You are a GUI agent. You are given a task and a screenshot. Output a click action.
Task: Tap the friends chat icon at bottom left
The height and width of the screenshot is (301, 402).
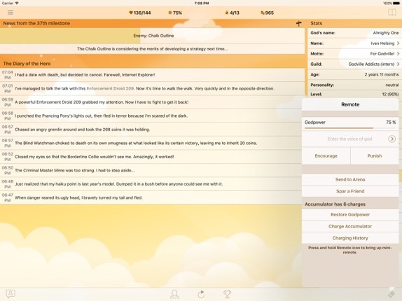pyautogui.click(x=11, y=294)
